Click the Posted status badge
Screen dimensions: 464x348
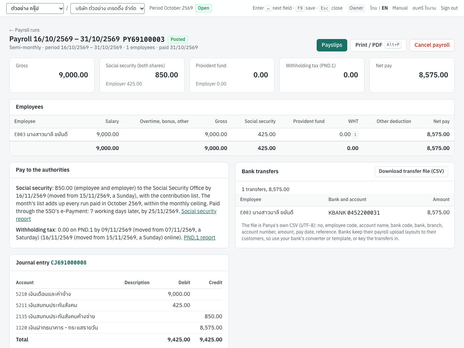(x=178, y=39)
